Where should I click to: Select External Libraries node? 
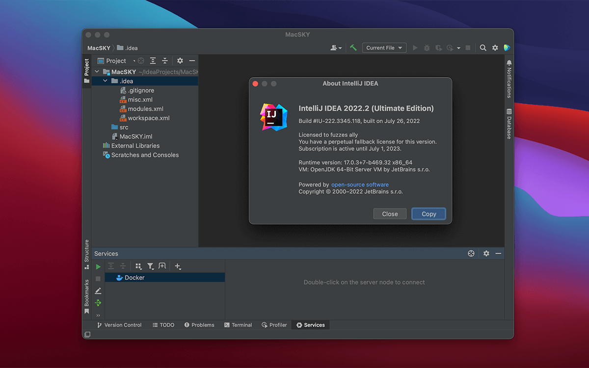pyautogui.click(x=131, y=146)
